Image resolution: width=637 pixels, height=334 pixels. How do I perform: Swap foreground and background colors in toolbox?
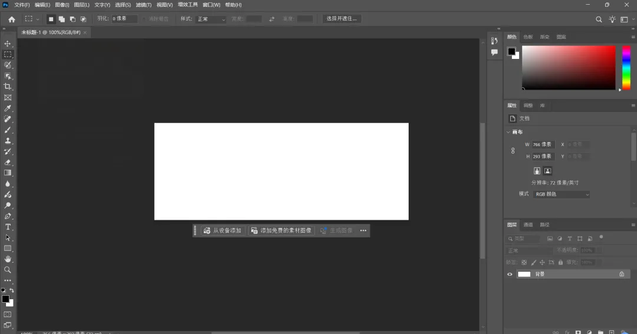click(12, 290)
